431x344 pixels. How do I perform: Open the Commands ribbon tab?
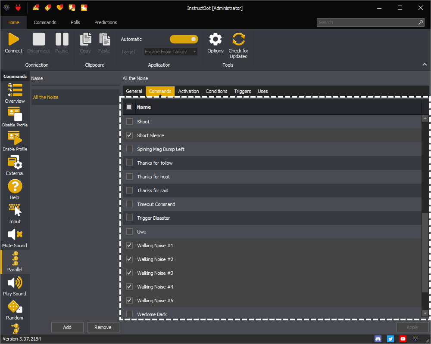[45, 22]
